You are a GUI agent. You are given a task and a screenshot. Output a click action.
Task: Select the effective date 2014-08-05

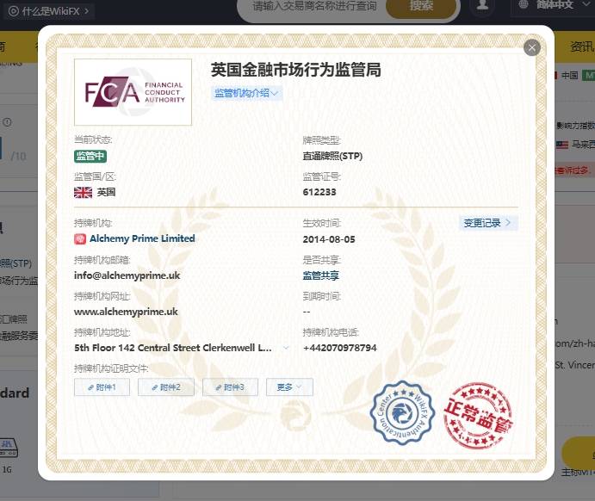pyautogui.click(x=329, y=239)
